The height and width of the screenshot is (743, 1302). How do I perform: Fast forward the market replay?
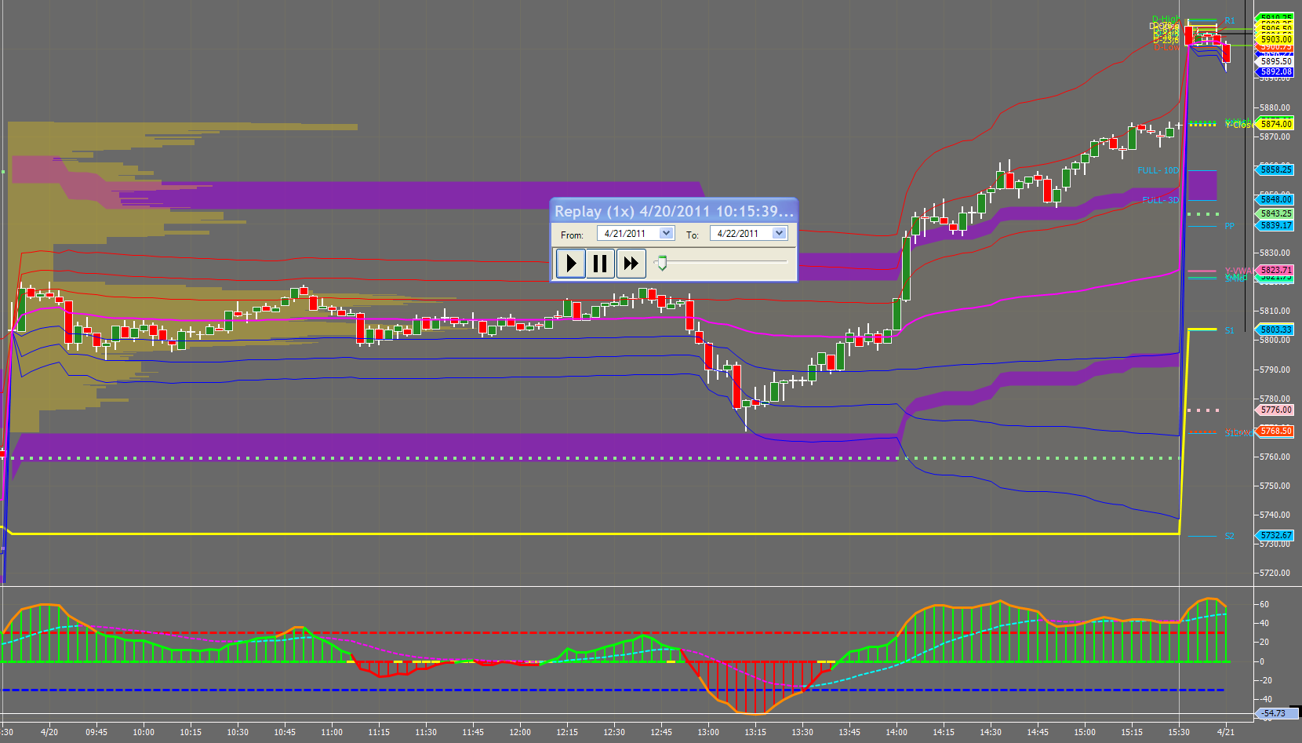pos(631,264)
